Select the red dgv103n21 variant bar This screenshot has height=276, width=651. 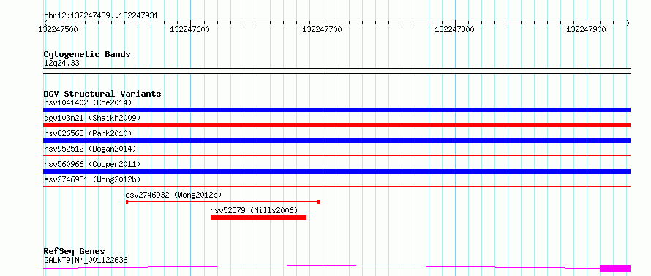point(336,125)
